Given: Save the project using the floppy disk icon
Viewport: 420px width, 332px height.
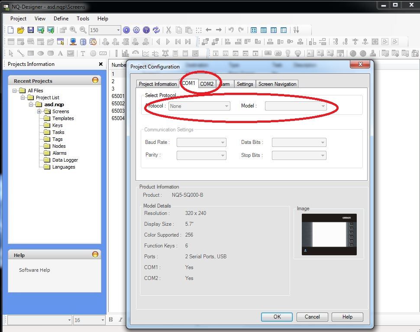Looking at the screenshot, I should pyautogui.click(x=31, y=30).
